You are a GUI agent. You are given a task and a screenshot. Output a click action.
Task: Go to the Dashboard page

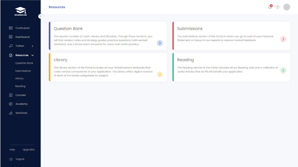(22, 37)
